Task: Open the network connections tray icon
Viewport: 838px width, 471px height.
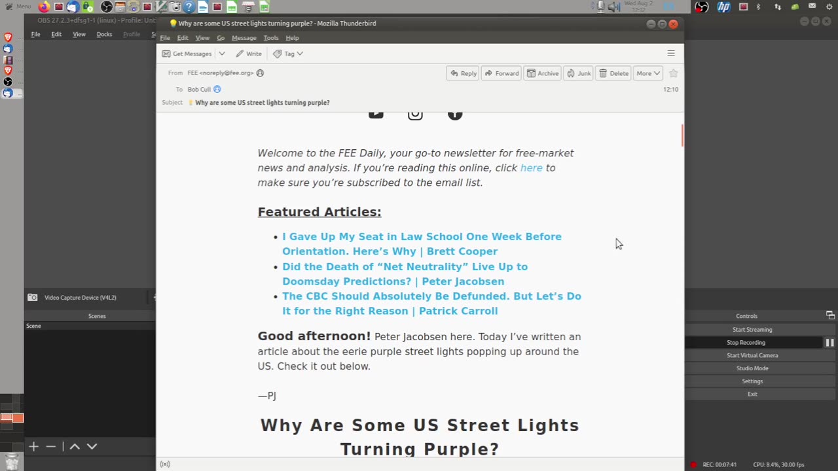Action: click(x=778, y=7)
